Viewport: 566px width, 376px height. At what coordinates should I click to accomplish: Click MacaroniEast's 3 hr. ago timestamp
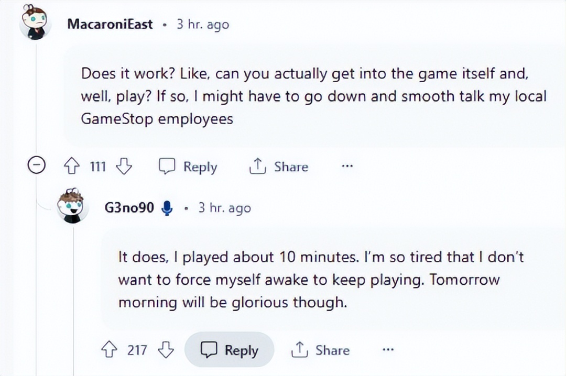point(202,24)
